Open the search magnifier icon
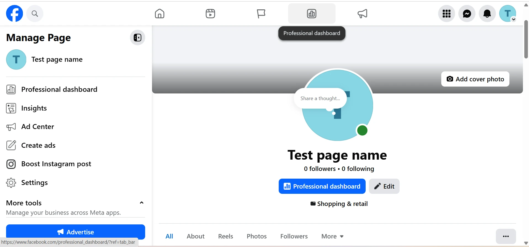This screenshot has height=247, width=529. click(x=35, y=14)
